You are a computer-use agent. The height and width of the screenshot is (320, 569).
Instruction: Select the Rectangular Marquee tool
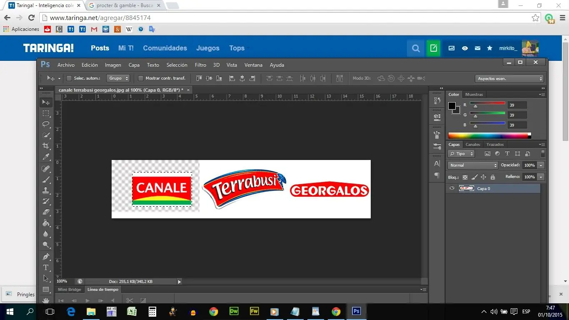click(46, 113)
